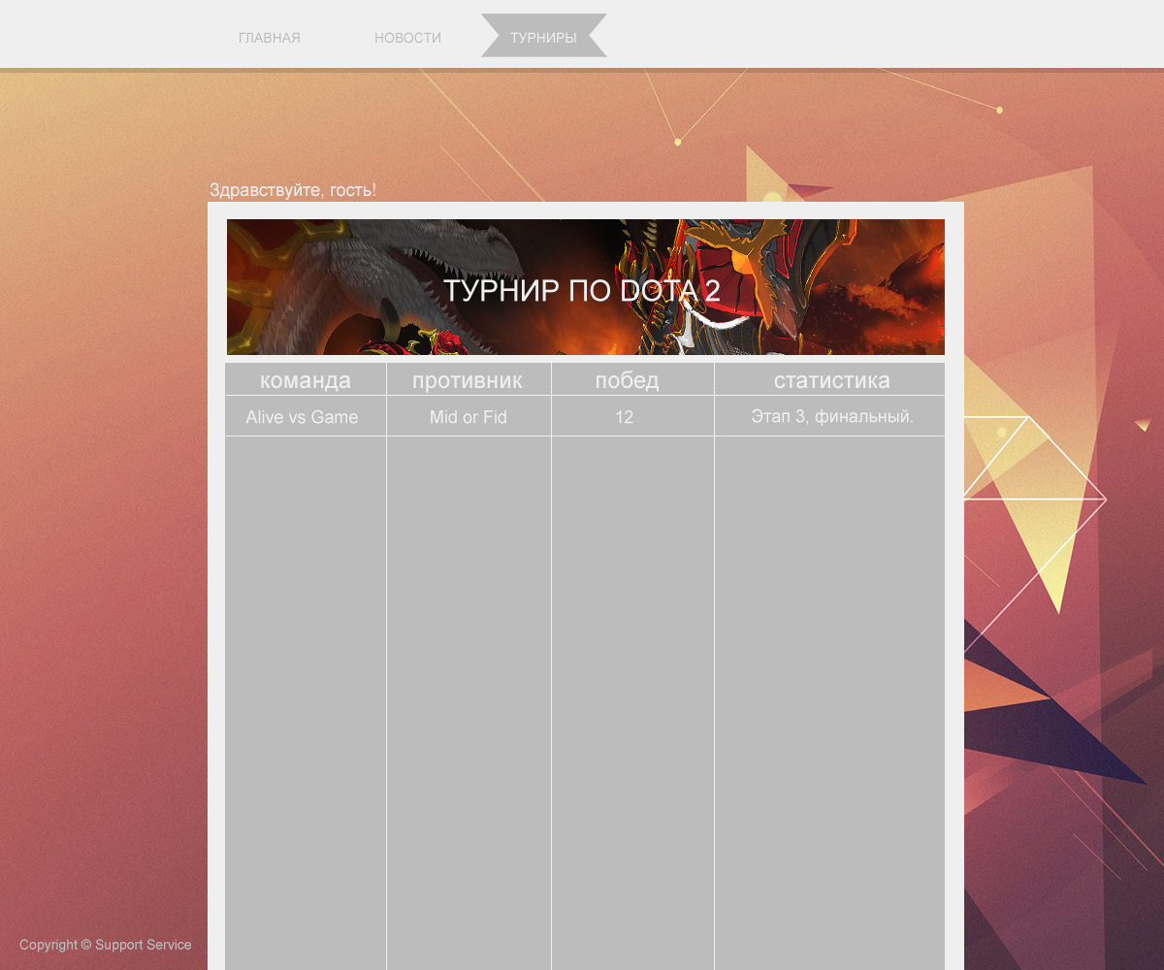The image size is (1164, 970).
Task: Click the побед column header
Action: point(632,380)
